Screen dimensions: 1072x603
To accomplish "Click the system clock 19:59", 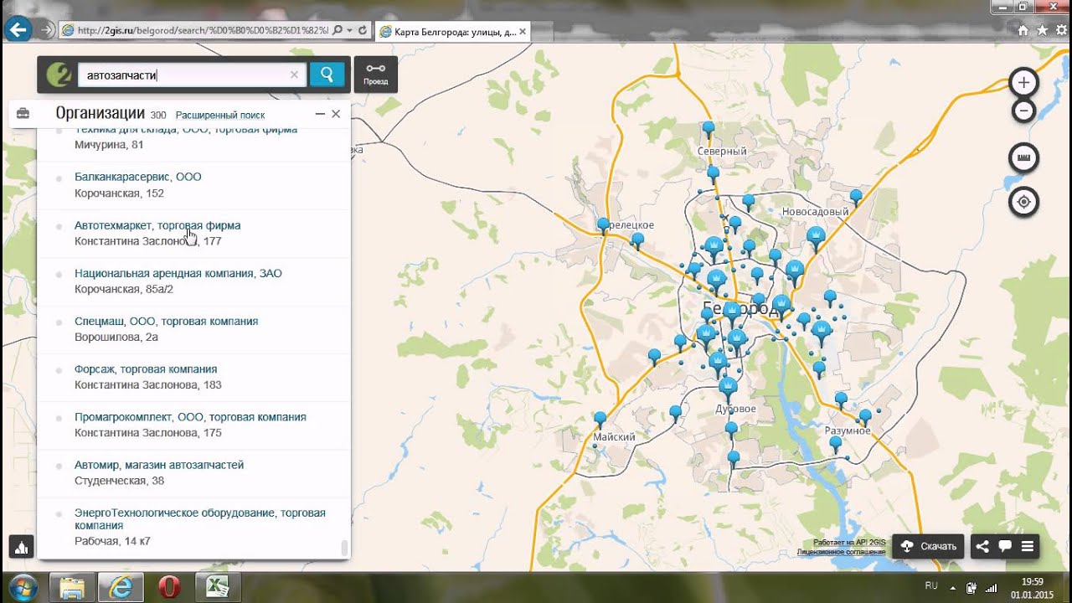I will pyautogui.click(x=1033, y=581).
